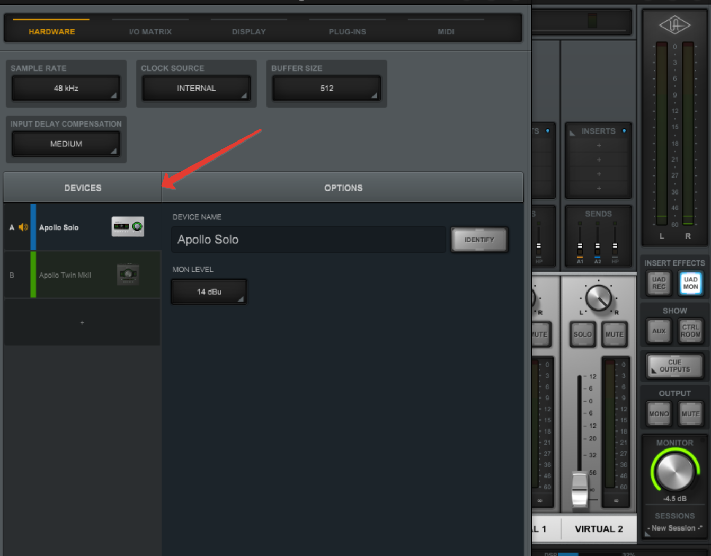The height and width of the screenshot is (556, 711).
Task: Switch the output to MONO
Action: pos(659,414)
